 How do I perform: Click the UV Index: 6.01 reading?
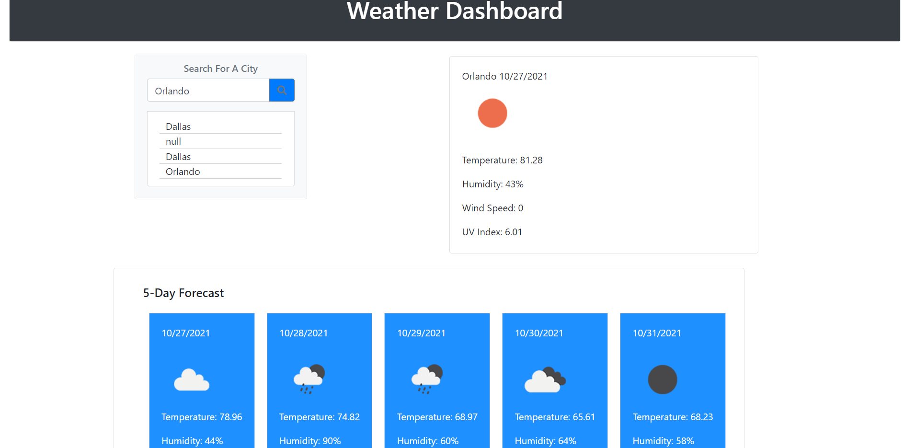(x=492, y=232)
